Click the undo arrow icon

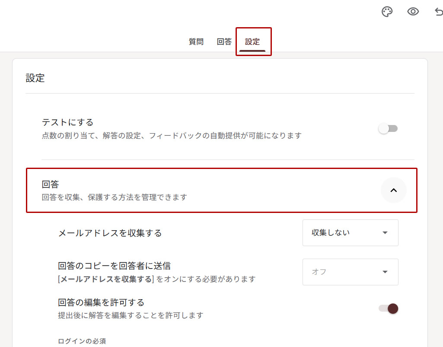(x=438, y=12)
